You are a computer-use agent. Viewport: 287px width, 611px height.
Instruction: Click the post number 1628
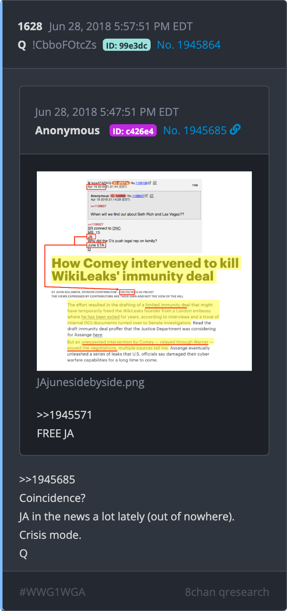pos(30,27)
